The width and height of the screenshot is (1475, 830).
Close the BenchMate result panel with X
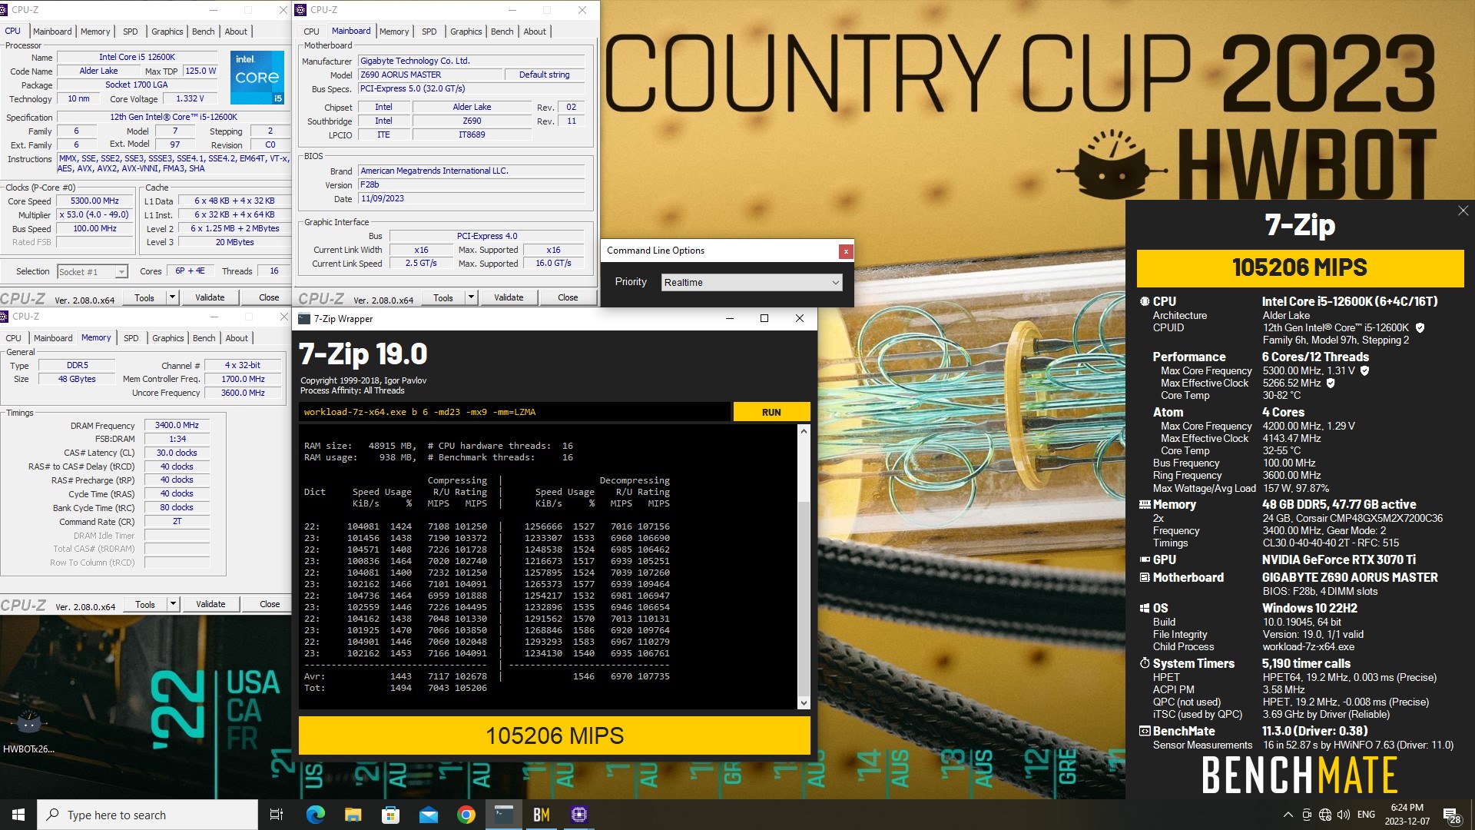coord(1463,211)
